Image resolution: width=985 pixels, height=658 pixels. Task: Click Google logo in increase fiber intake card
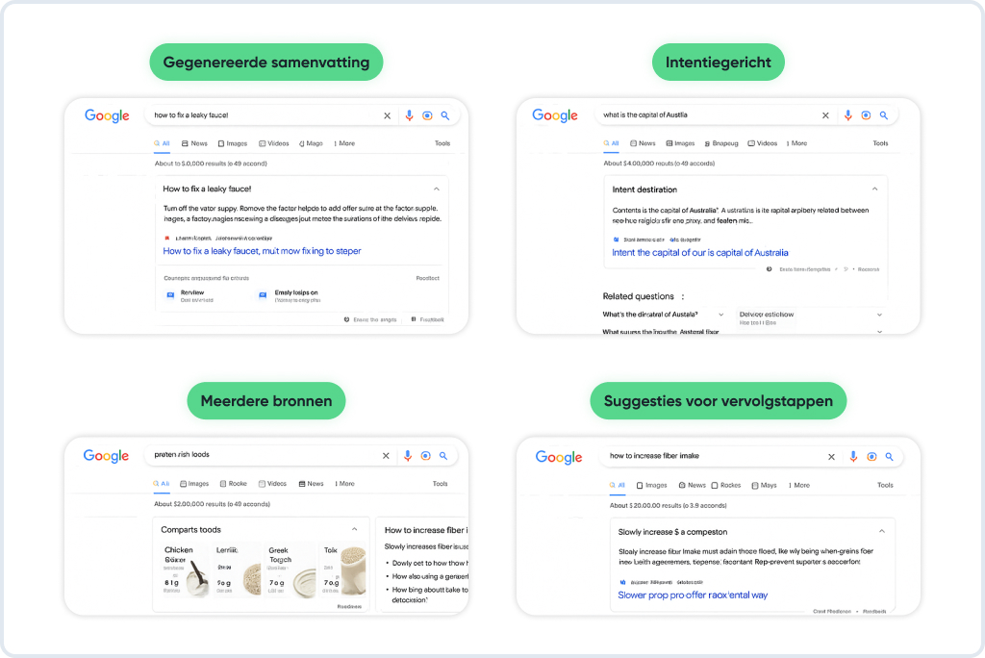[559, 457]
